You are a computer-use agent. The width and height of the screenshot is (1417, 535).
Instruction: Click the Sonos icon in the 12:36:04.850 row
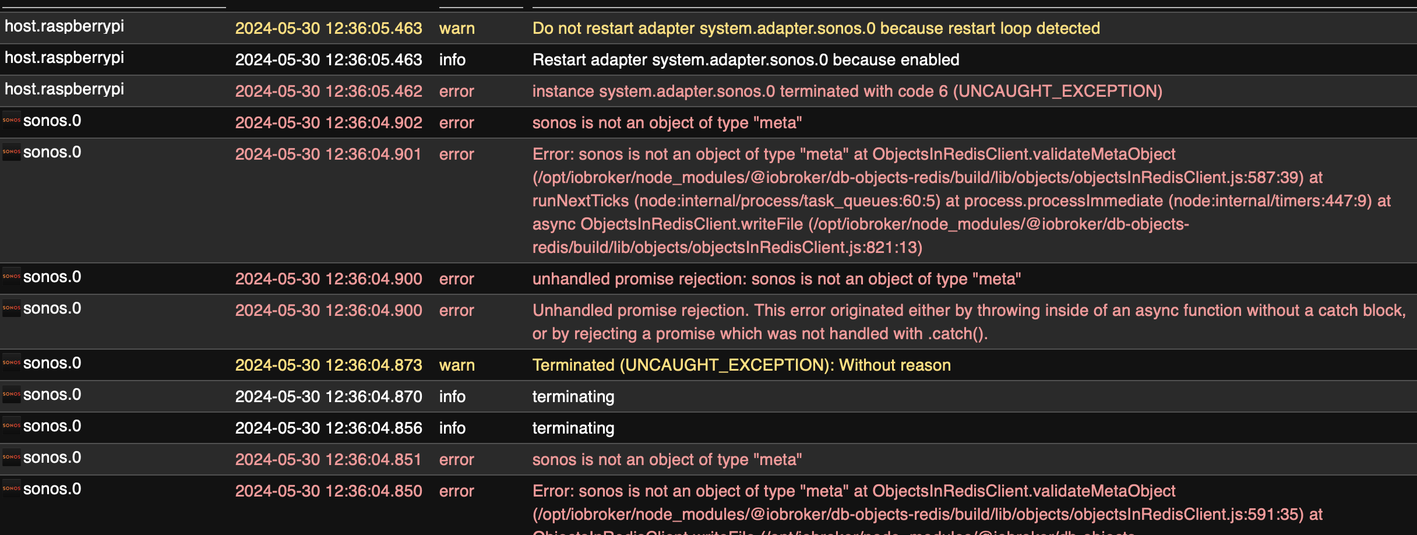coord(12,490)
